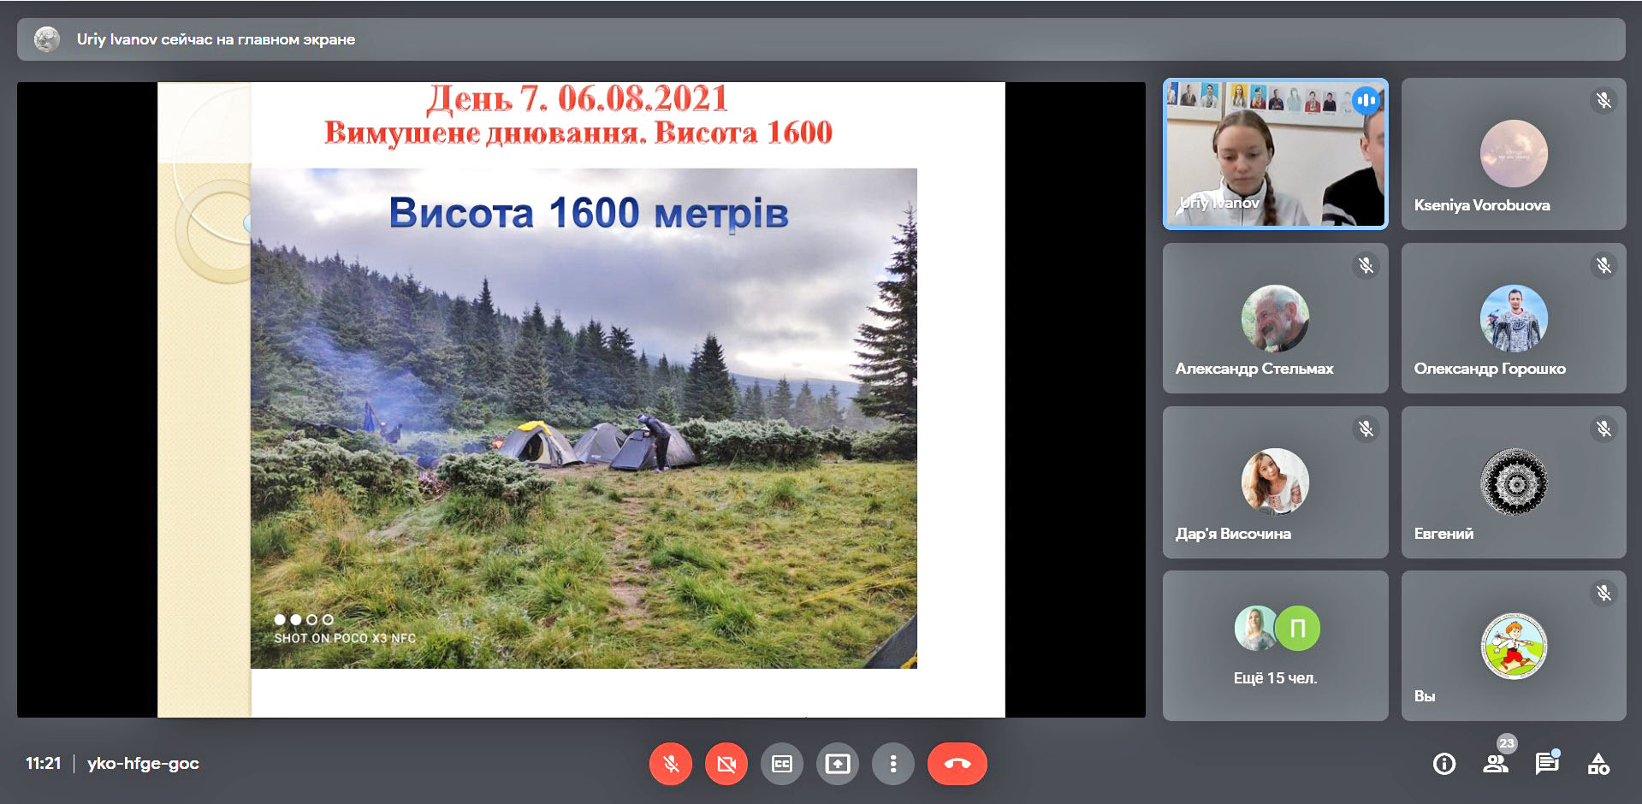Leave the call with red hangup button
This screenshot has height=804, width=1642.
(x=957, y=764)
